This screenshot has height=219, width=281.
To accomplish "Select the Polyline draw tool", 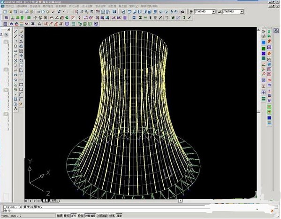I will coord(15,41).
